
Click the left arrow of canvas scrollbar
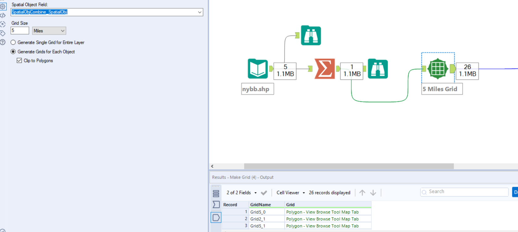[212, 166]
